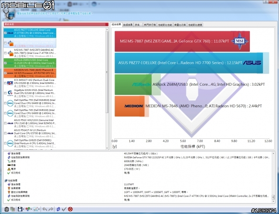
Task: Click the yellow warning triangle power icon
Action: (9, 169)
